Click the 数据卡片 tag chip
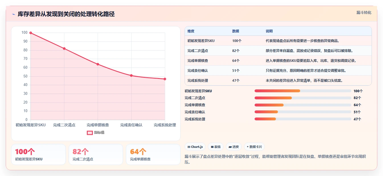The height and width of the screenshot is (176, 383). (x=254, y=147)
